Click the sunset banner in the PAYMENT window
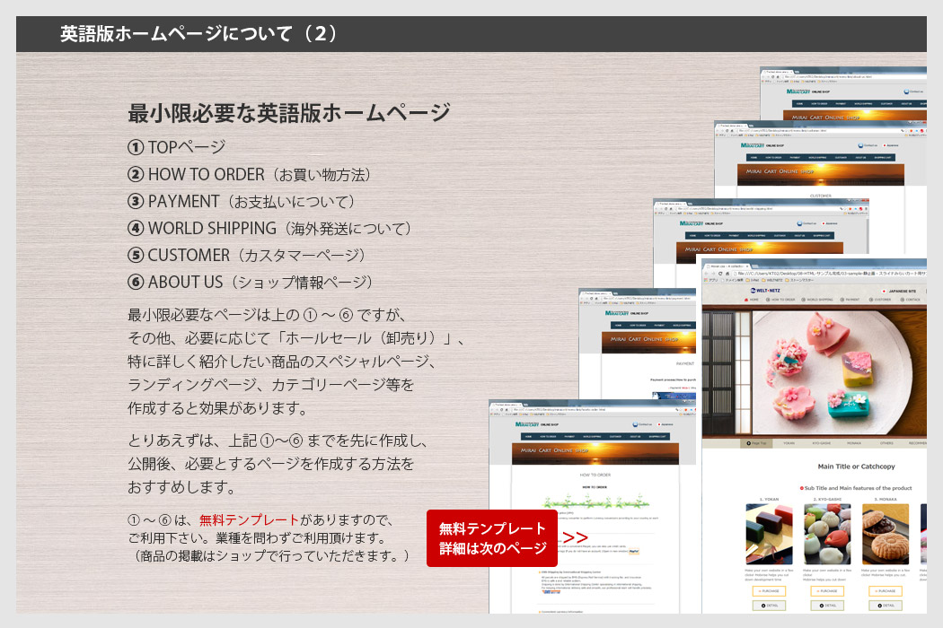 (x=648, y=343)
